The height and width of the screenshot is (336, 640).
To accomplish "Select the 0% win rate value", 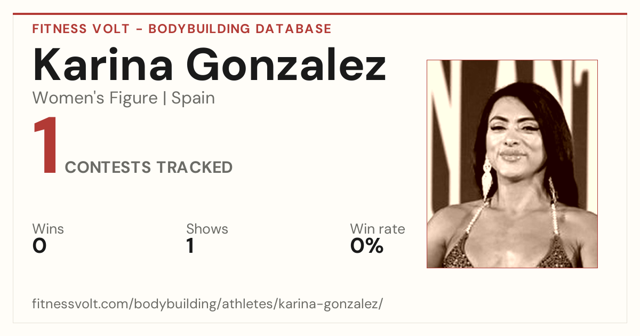I will [367, 246].
